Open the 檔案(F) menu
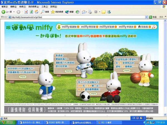The height and width of the screenshot is (125, 167). pos(4,7)
